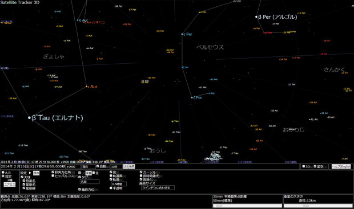This screenshot has width=354, height=209.
Task: Toggle the 仰角方位角 checkbox
Action: point(53,172)
